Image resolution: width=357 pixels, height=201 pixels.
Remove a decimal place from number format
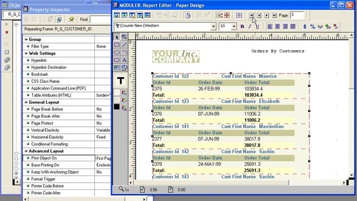coord(336,26)
